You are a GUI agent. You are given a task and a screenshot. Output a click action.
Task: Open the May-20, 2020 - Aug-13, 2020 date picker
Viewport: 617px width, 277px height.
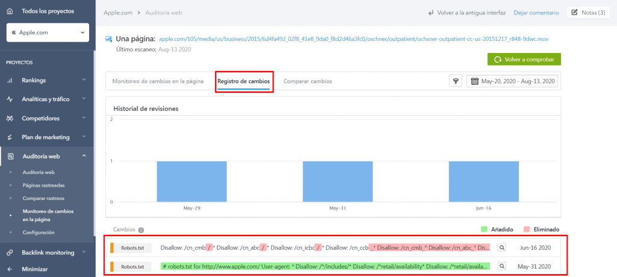(x=512, y=81)
